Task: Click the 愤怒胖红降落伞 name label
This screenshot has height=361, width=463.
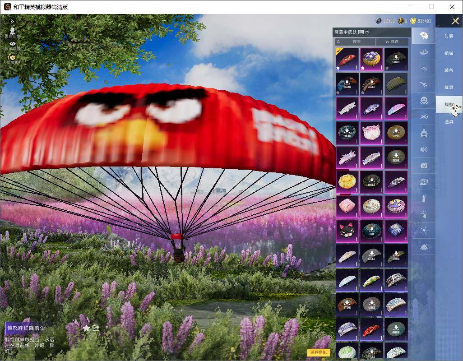Action: pyautogui.click(x=26, y=328)
